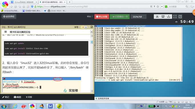The height and width of the screenshot is (109, 195).
Task: Click the terminal command prompt line
Action: pos(137,80)
